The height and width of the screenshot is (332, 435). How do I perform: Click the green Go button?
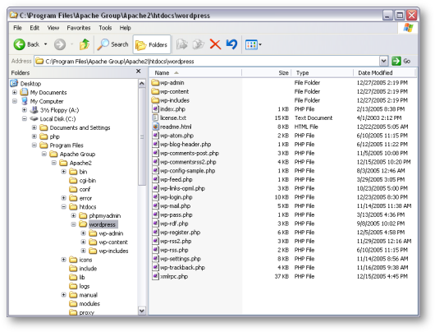(401, 61)
